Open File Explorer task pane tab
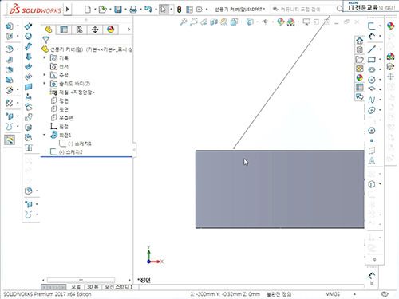Viewport: 399px width, 299px height. [360, 59]
